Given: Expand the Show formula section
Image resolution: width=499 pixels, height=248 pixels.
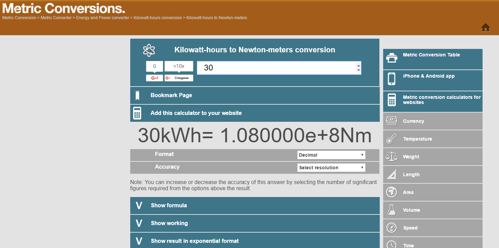Looking at the screenshot, I should 255,205.
